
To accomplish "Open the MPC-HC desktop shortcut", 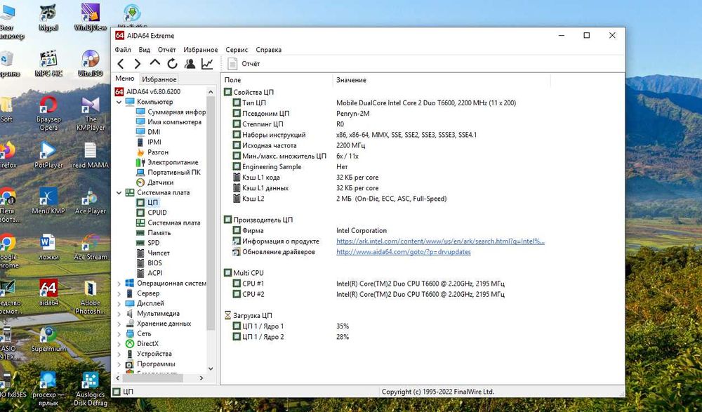I will coord(48,63).
